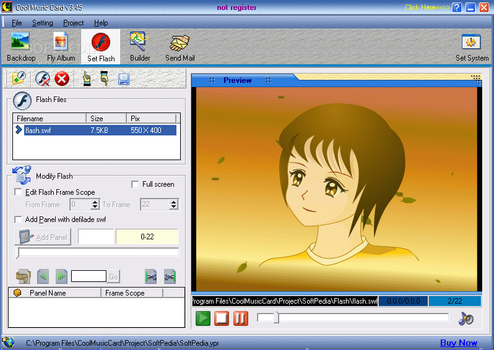This screenshot has width=494, height=350.
Task: Click the hand pointing up icon
Action: click(86, 79)
